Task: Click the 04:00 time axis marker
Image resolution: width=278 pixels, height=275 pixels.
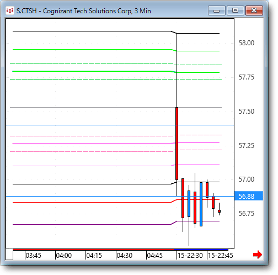Action: pyautogui.click(x=63, y=256)
